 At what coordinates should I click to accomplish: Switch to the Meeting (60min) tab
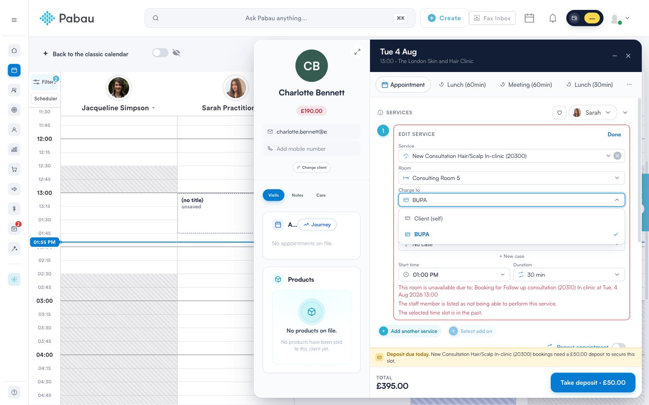pos(526,85)
